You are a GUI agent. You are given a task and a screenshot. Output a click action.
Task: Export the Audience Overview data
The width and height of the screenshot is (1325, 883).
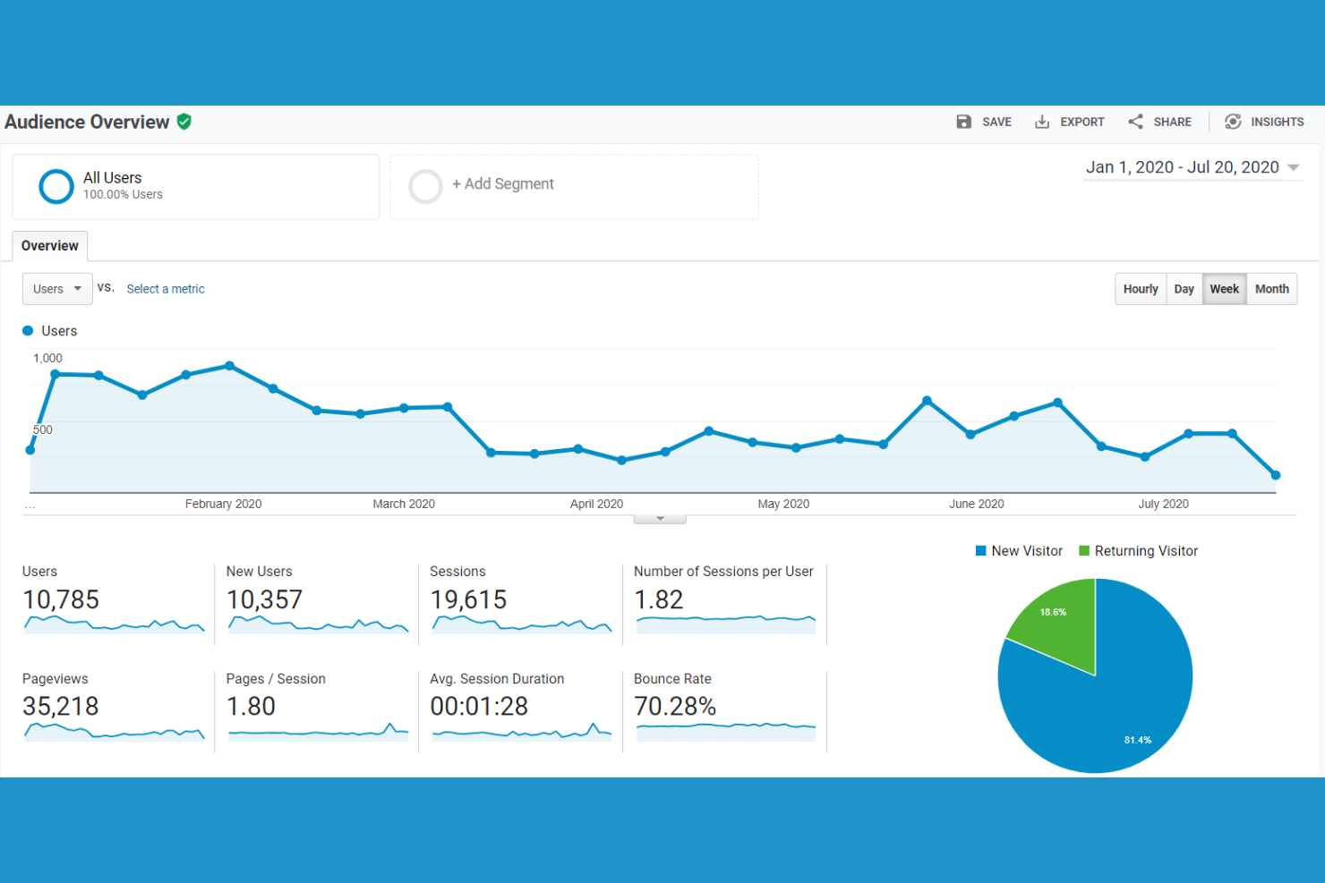click(1069, 122)
